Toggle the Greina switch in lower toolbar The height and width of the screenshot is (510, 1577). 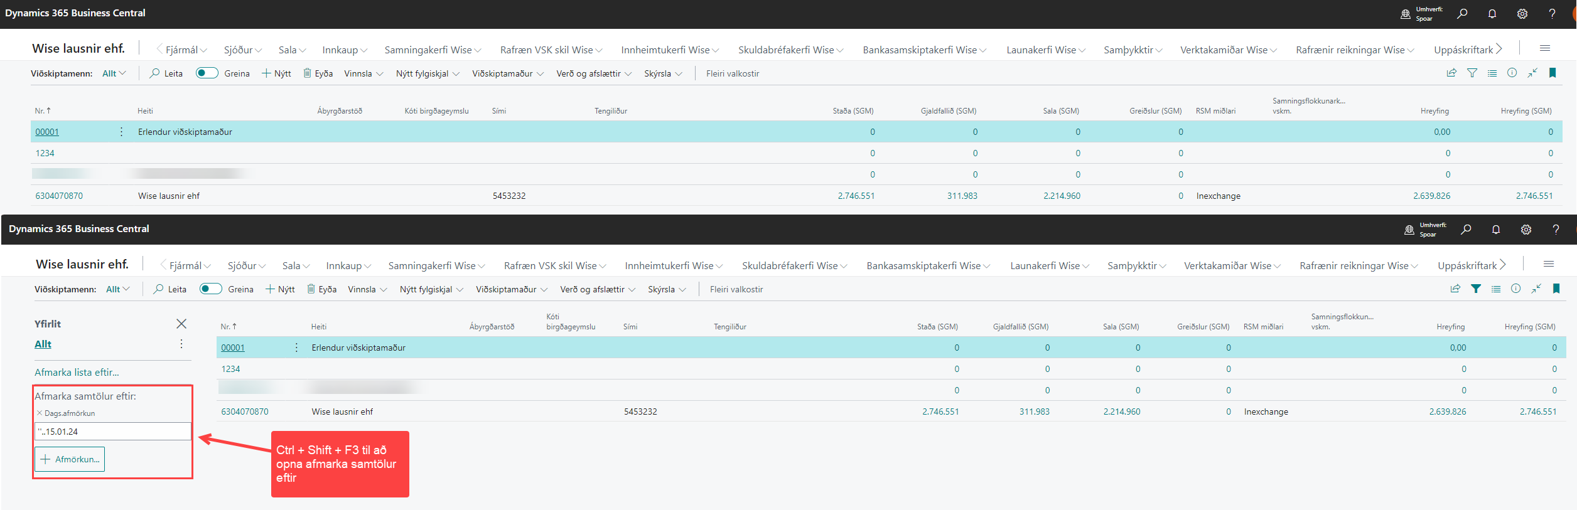click(x=211, y=289)
